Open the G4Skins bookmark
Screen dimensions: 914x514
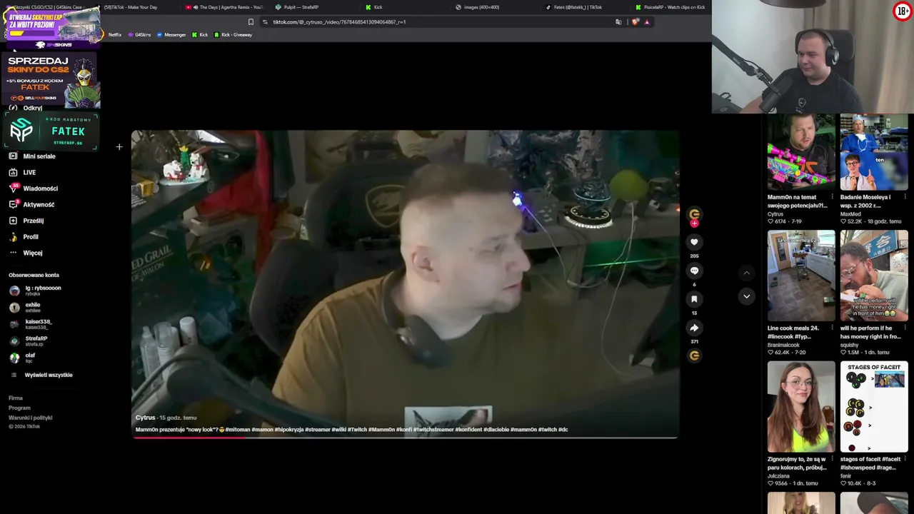[x=139, y=35]
